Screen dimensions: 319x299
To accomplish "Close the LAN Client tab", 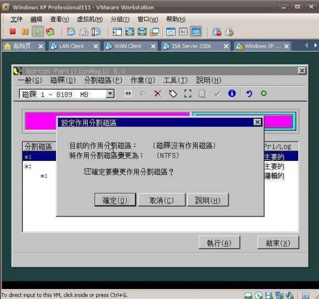I will pyautogui.click(x=96, y=46).
